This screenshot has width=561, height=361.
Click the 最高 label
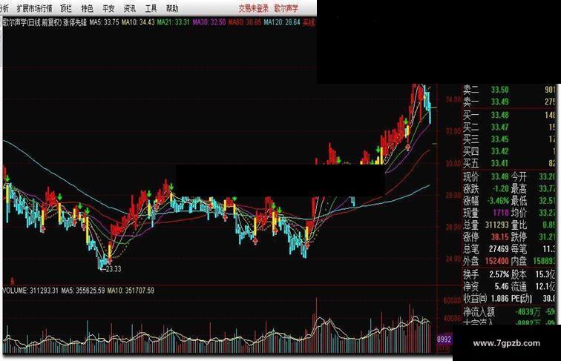[x=519, y=188]
